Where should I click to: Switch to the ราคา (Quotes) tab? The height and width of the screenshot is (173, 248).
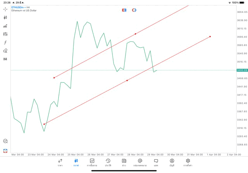coord(60,163)
